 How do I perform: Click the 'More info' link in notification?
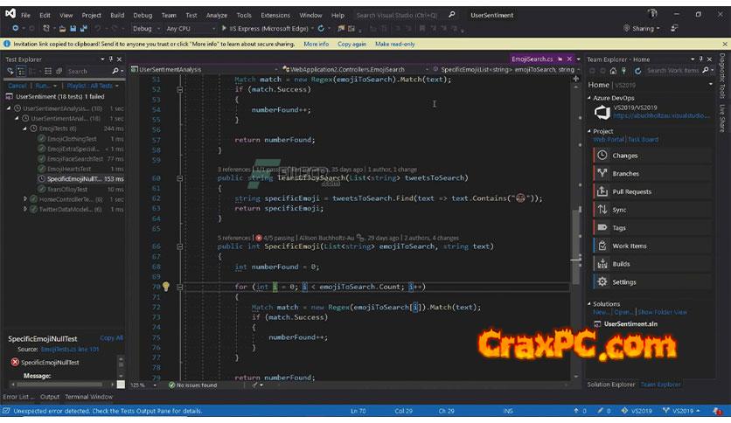coord(316,44)
